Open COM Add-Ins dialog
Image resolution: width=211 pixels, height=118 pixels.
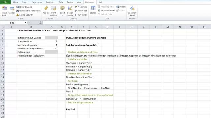tap(53, 11)
